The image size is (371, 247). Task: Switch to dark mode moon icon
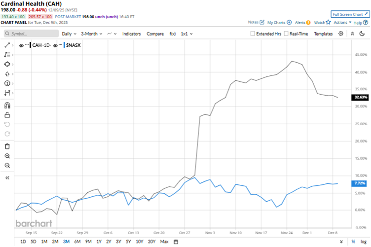coord(362,34)
